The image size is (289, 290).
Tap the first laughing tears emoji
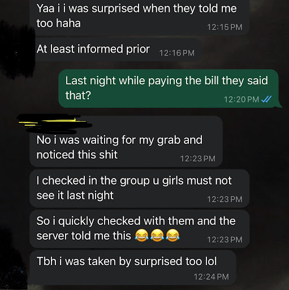pos(141,236)
